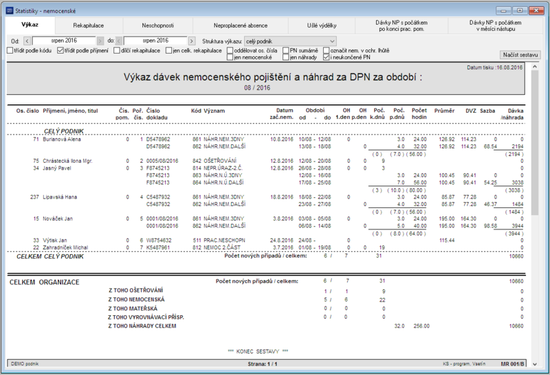Open Ušlé výdělky tab

click(x=322, y=25)
